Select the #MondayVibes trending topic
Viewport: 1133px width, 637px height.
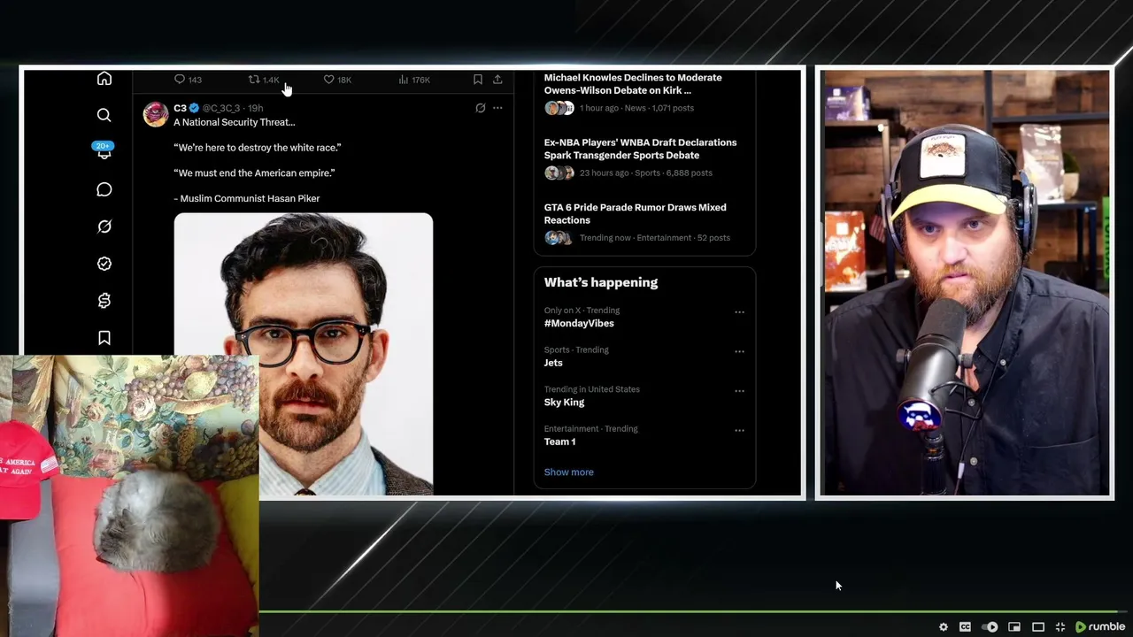pos(579,324)
